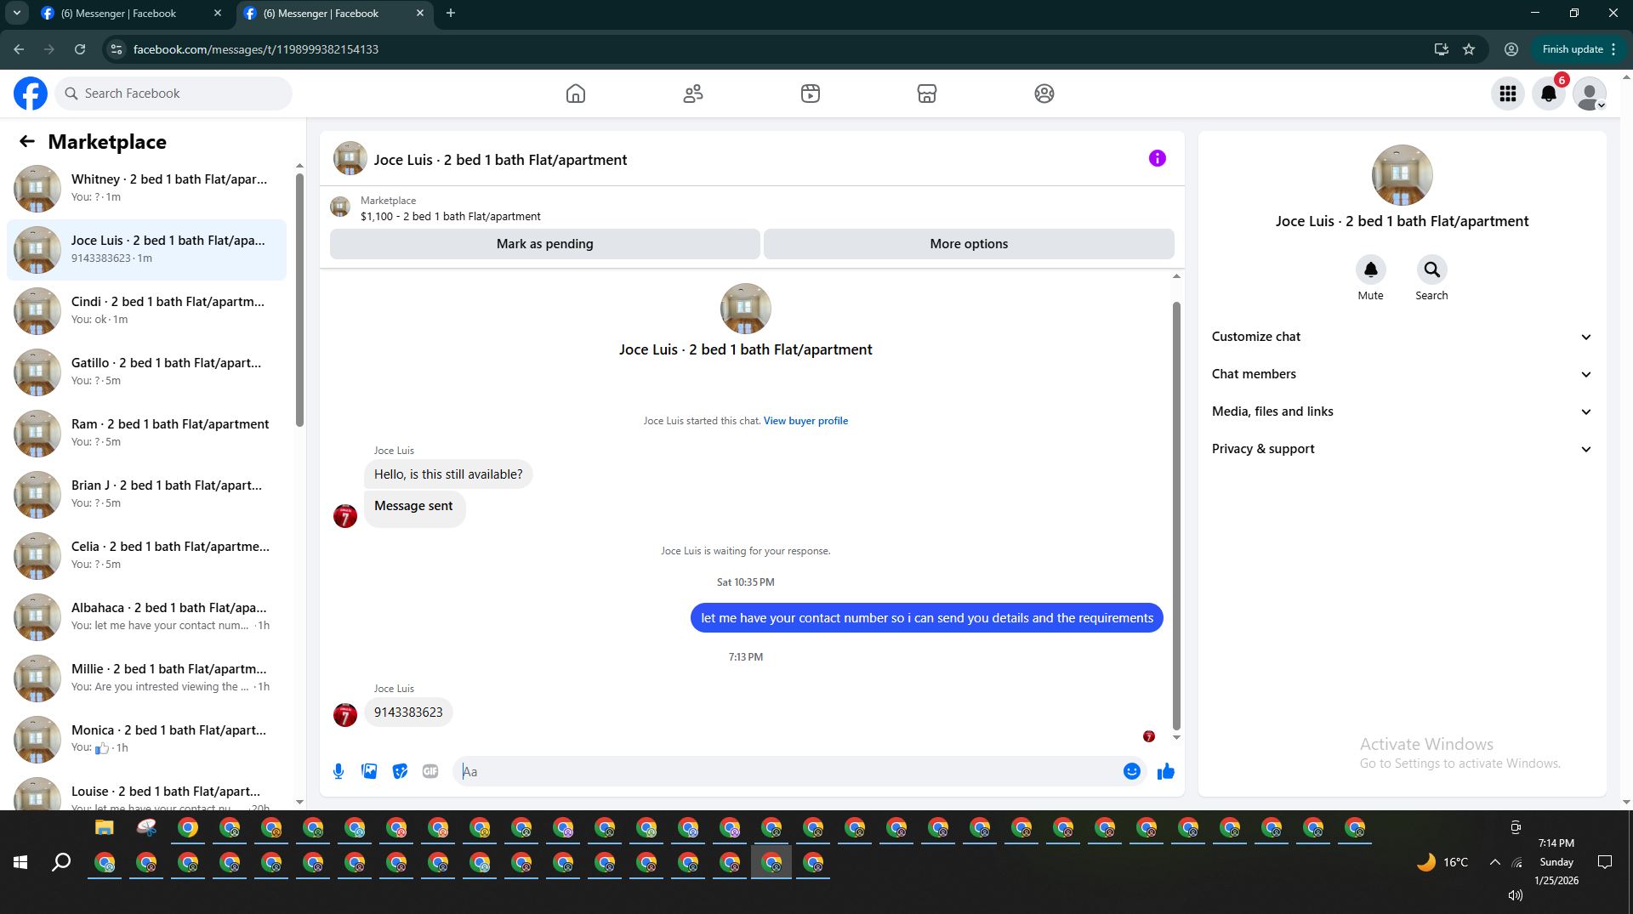Expand Customize chat section
Viewport: 1633px width, 914px height.
[x=1402, y=337]
